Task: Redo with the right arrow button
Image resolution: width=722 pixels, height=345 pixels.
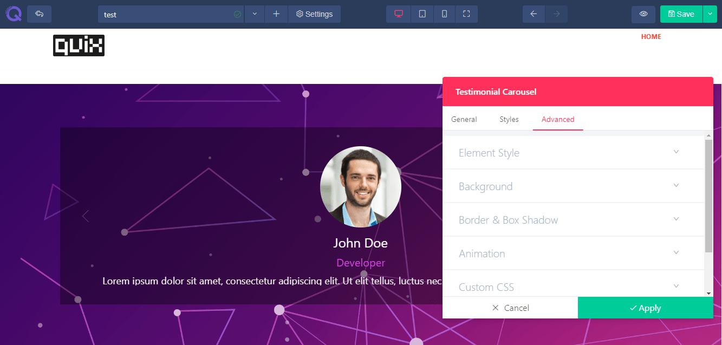Action: click(556, 14)
